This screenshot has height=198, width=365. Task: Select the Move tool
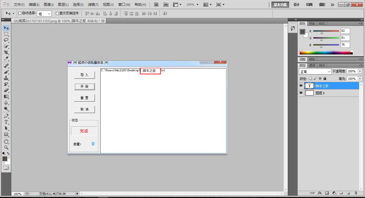click(x=6, y=28)
